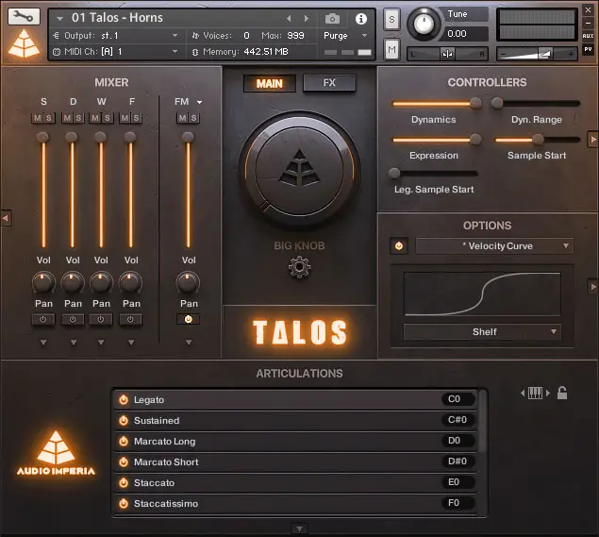Solo the F mic channel
Screen dimensions: 599x537
point(136,118)
